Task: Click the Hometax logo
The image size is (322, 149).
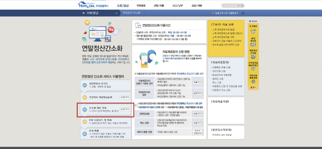Action: 93,5
